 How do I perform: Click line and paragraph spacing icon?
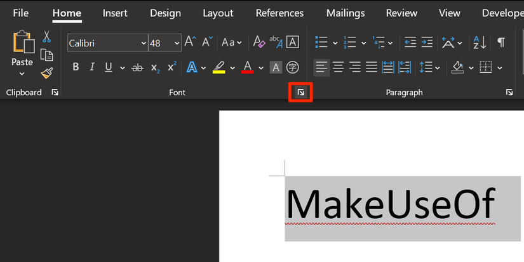426,68
